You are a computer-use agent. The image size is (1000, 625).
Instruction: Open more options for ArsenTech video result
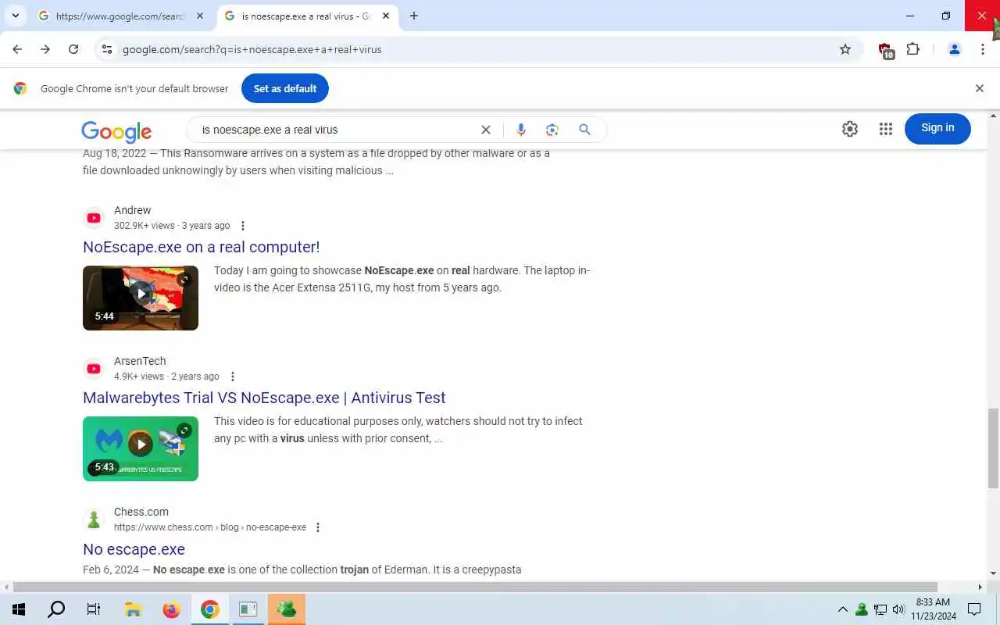(x=233, y=377)
